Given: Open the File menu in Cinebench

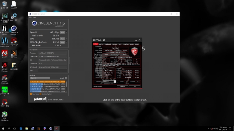Looking at the screenshot, I should click(30, 17).
